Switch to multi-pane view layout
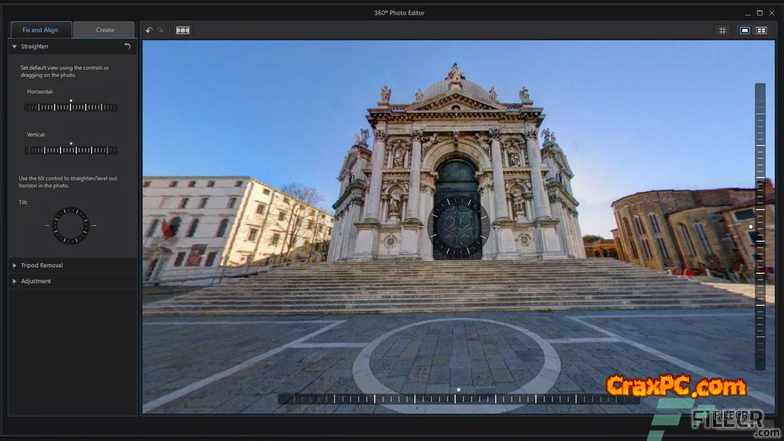The height and width of the screenshot is (441, 784). [x=761, y=30]
